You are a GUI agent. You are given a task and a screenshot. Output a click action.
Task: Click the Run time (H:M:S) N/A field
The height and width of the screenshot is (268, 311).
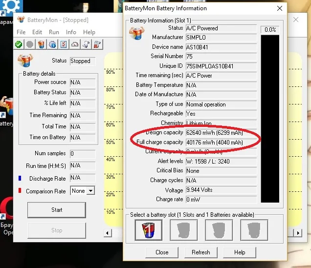click(83, 165)
